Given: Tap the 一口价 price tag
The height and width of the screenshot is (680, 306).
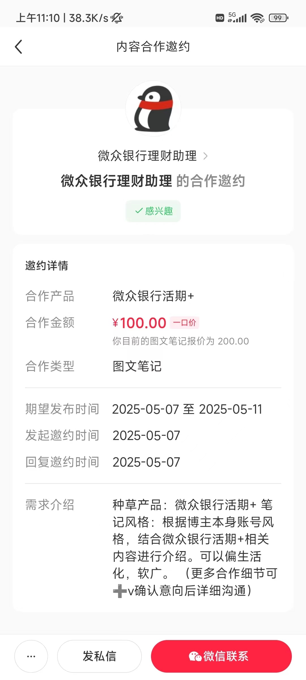Looking at the screenshot, I should (184, 322).
